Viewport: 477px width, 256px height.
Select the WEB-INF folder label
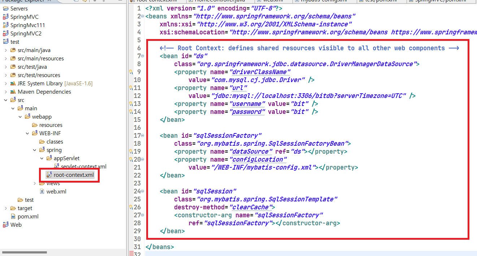pyautogui.click(x=50, y=133)
